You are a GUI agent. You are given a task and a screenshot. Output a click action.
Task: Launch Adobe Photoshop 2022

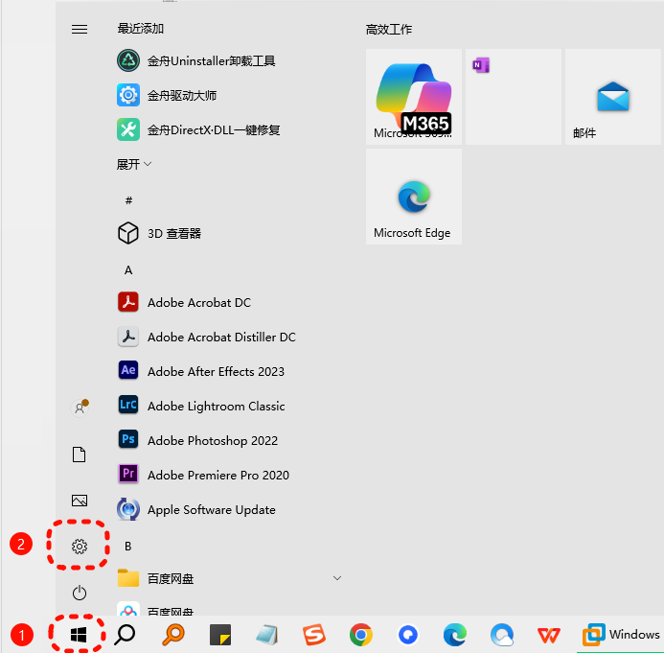(x=197, y=440)
